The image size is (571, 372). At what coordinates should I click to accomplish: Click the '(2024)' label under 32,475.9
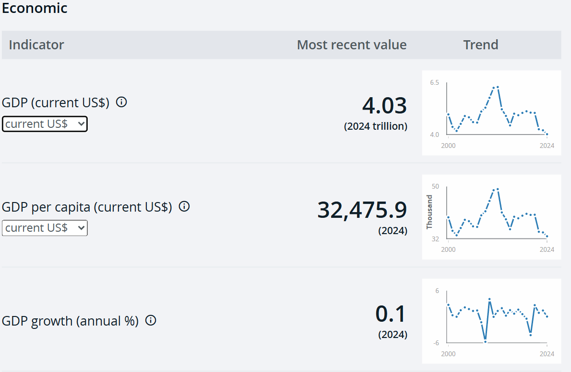(x=393, y=231)
